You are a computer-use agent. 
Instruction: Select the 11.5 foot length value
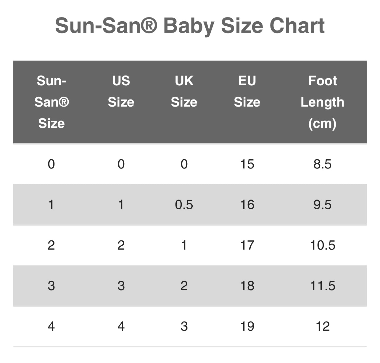[323, 286]
